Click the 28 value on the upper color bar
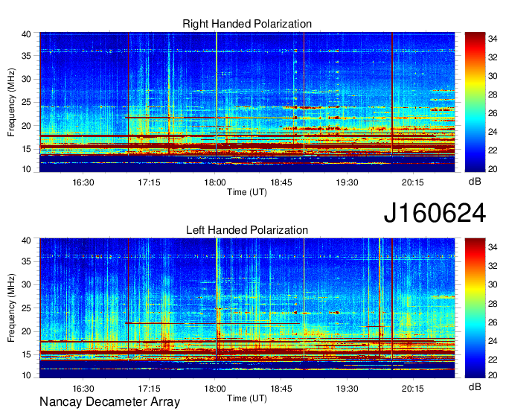Viewport: 506px width, 411px height. 493,95
